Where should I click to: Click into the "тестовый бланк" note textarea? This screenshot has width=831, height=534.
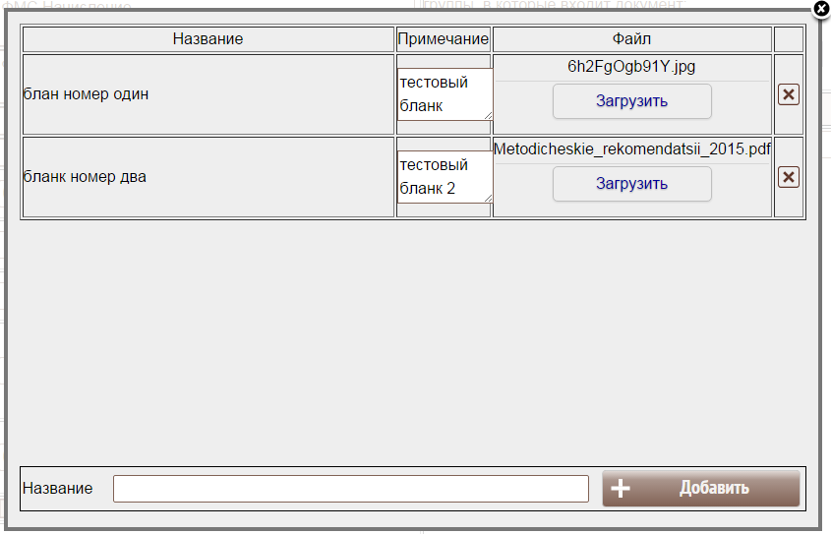[443, 93]
